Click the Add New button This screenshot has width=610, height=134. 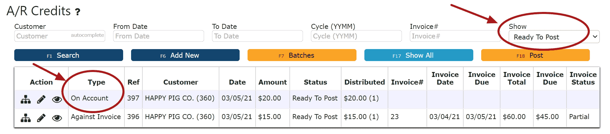point(185,55)
